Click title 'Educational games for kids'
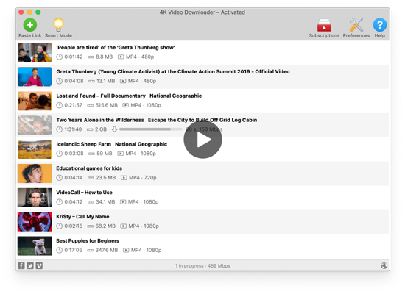This screenshot has width=405, height=294. point(89,168)
